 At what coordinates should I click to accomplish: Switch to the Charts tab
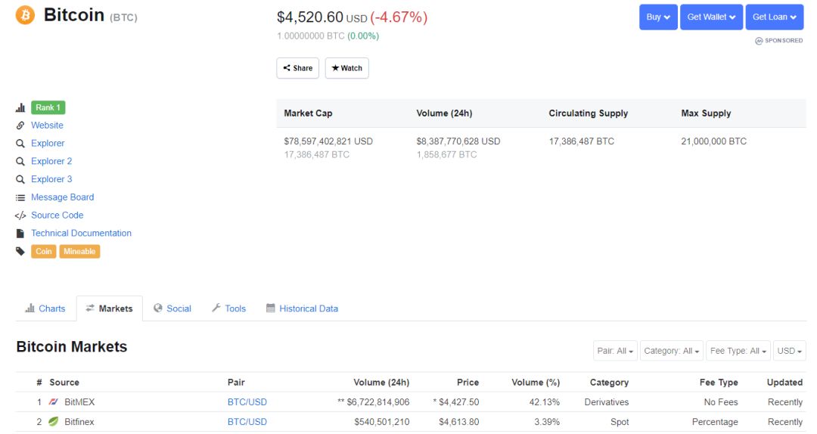click(x=45, y=308)
